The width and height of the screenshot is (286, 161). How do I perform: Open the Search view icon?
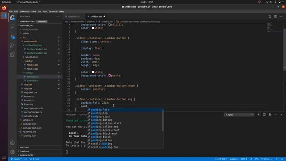[12, 27]
